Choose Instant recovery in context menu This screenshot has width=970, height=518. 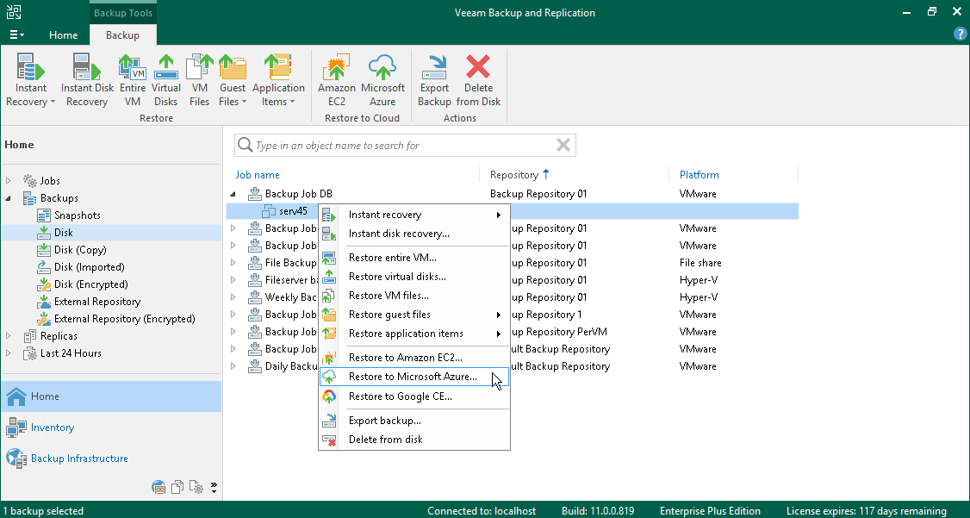coord(413,215)
